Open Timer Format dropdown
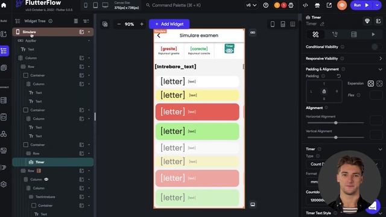 [x=344, y=182]
